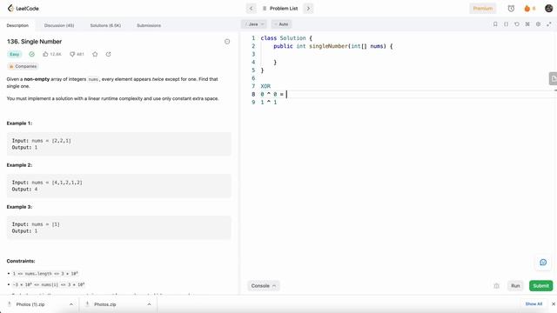Switch to the Description tab
This screenshot has height=313, width=557.
pos(17,25)
